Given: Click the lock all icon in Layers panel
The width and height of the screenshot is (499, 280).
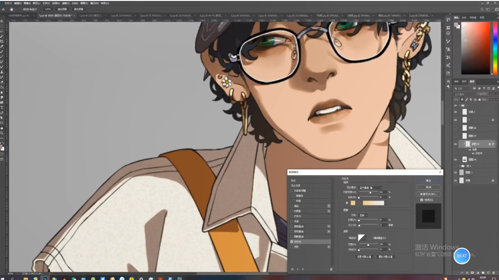Looking at the screenshot, I should (x=479, y=99).
